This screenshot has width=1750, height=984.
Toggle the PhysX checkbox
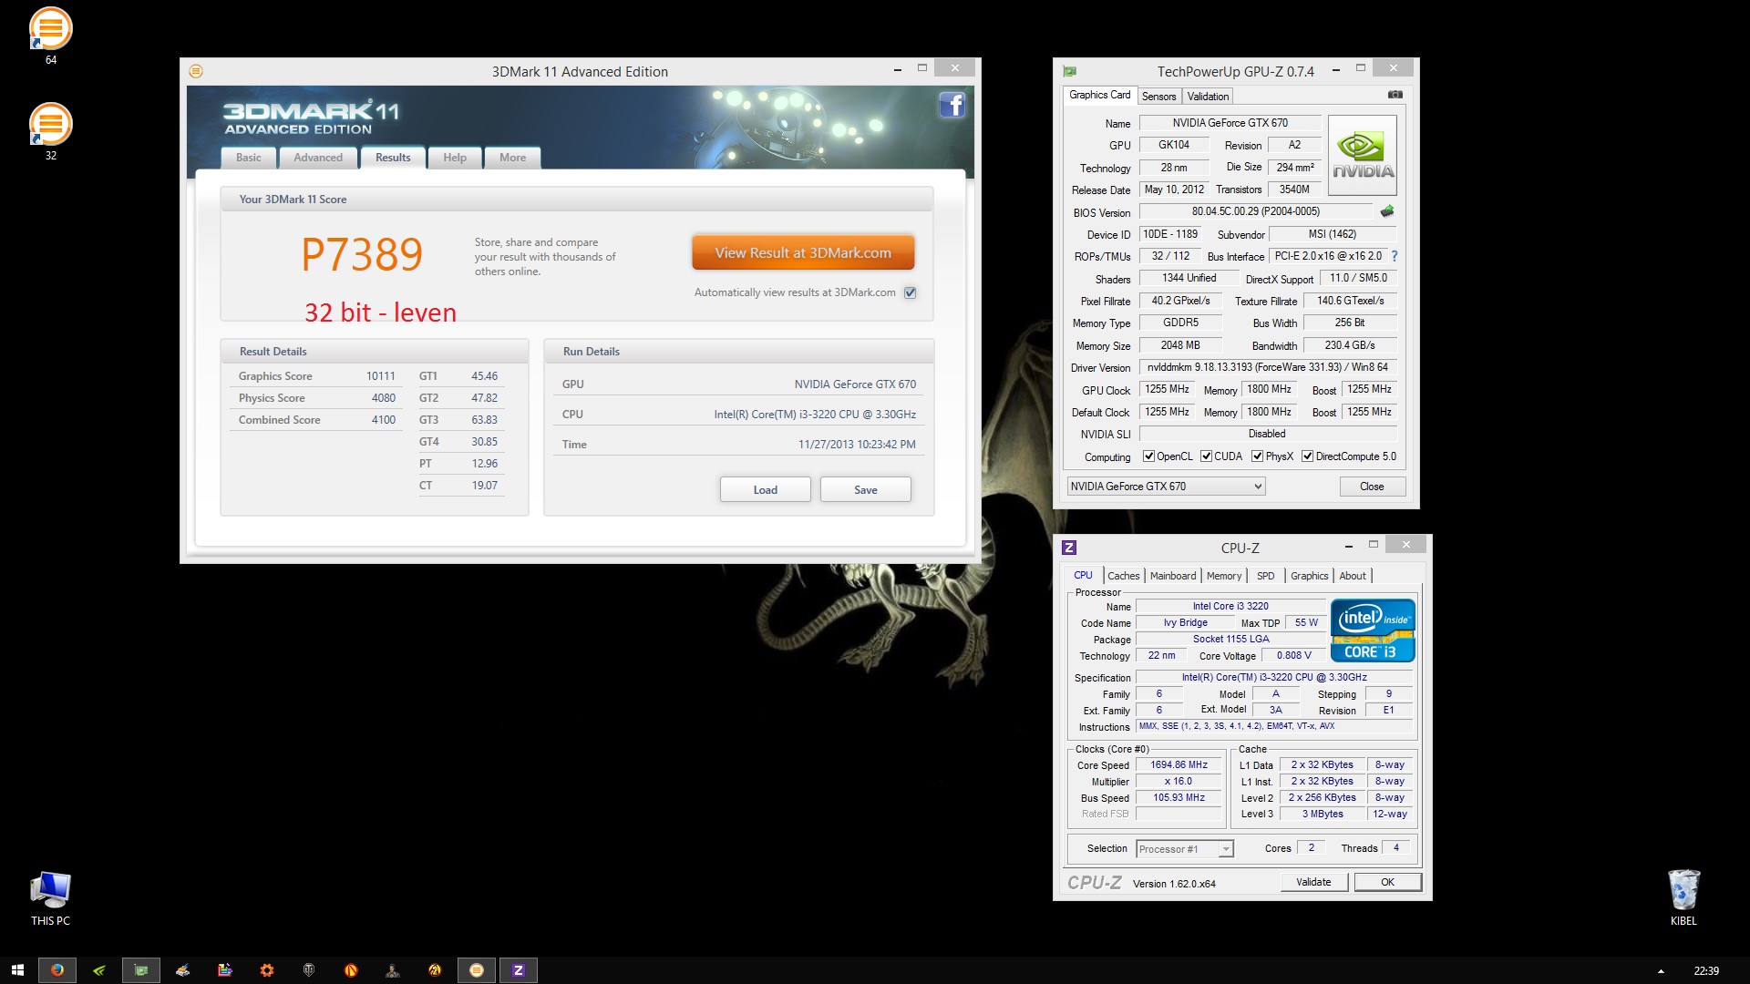[x=1257, y=456]
